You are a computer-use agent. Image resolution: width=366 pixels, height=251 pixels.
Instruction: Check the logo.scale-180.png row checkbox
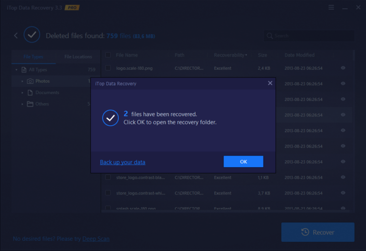tap(108, 68)
